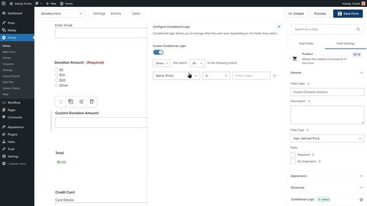Open the Import/Export sidebar link

point(11,76)
